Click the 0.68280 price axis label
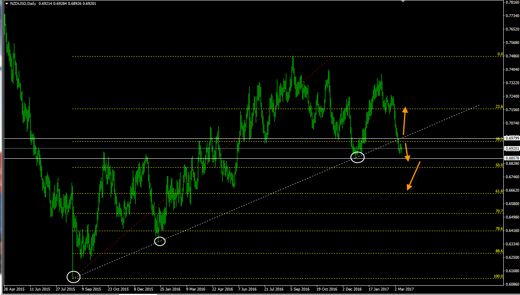 (x=512, y=164)
